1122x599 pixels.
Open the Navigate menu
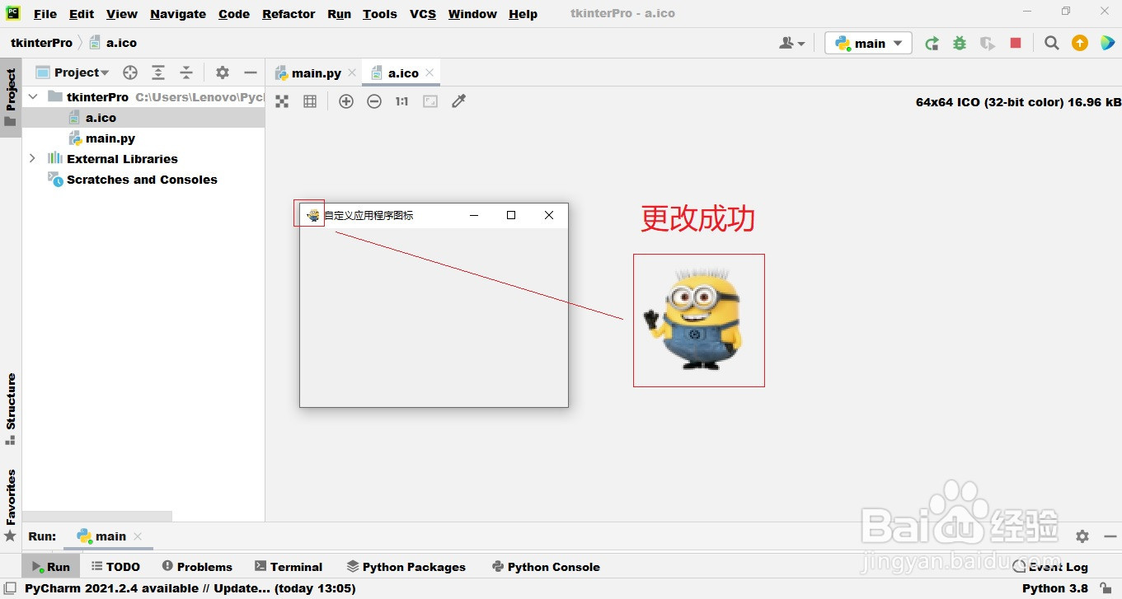click(x=178, y=14)
